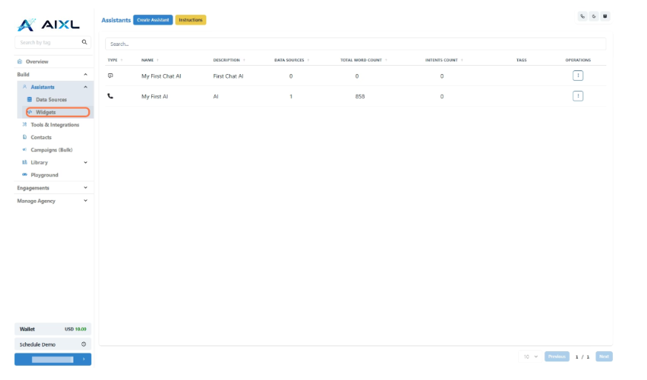Expand the Engagements section

click(x=85, y=188)
